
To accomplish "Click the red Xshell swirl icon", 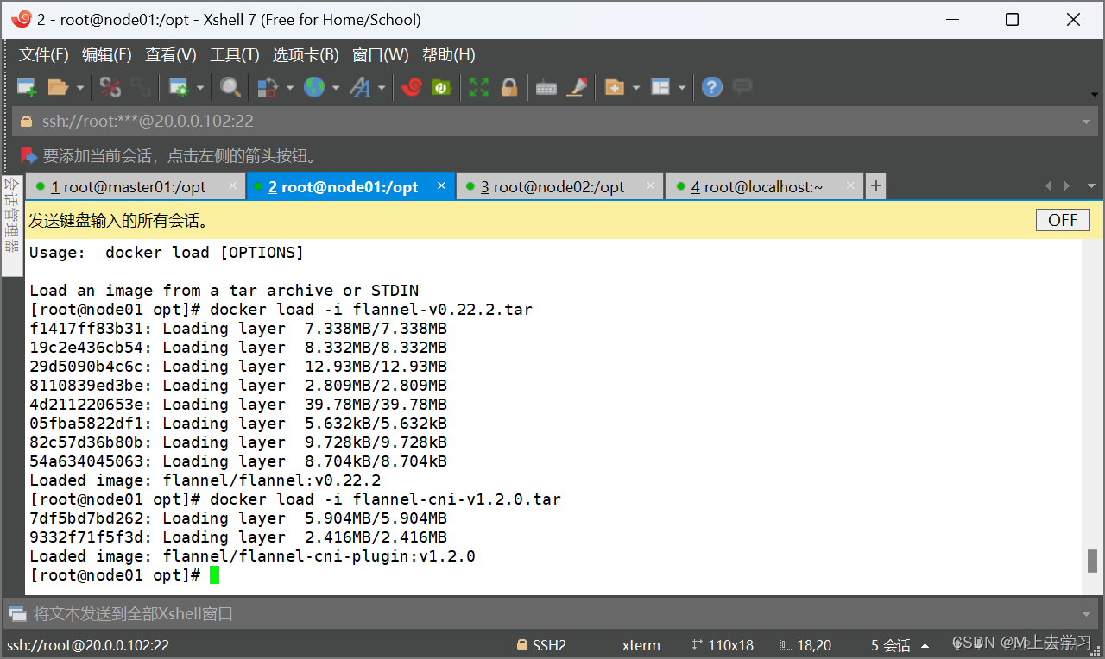I will pos(412,87).
